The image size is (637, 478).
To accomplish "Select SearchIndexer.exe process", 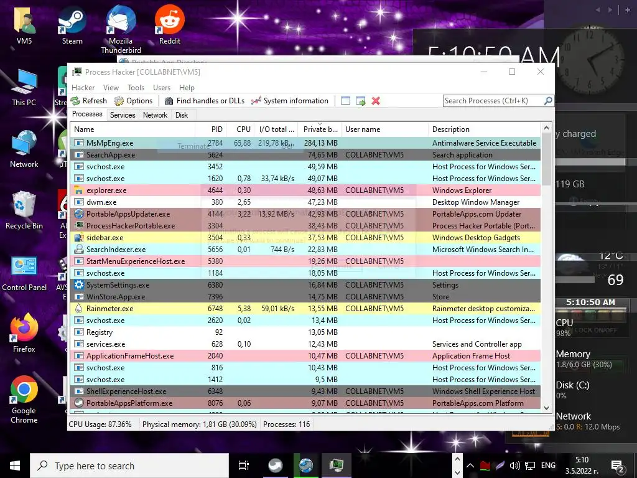I will [305, 249].
